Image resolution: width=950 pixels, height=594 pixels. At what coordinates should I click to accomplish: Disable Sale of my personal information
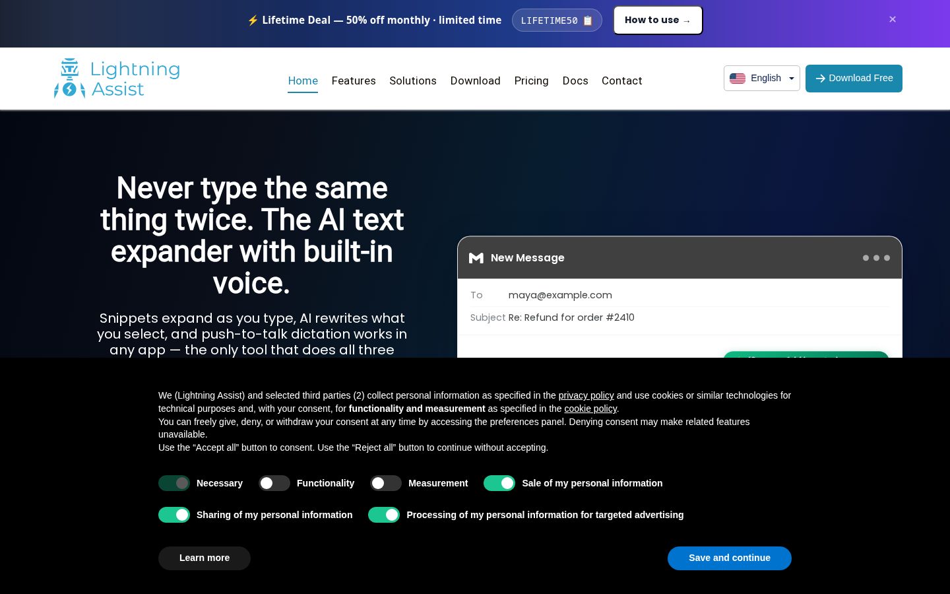tap(499, 483)
